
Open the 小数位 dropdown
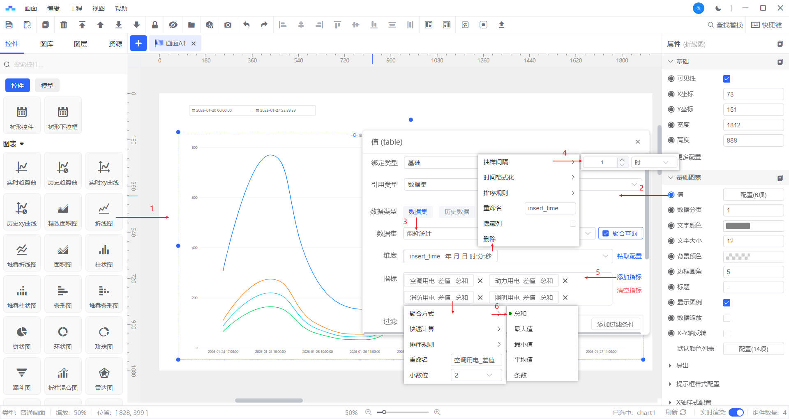(x=476, y=375)
